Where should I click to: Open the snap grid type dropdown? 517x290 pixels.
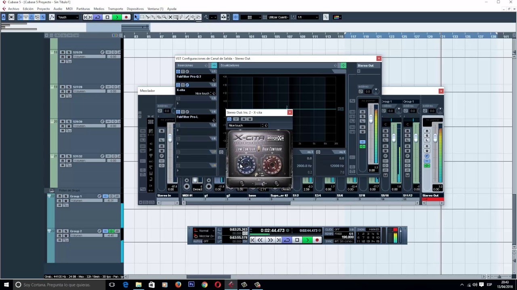(251, 17)
